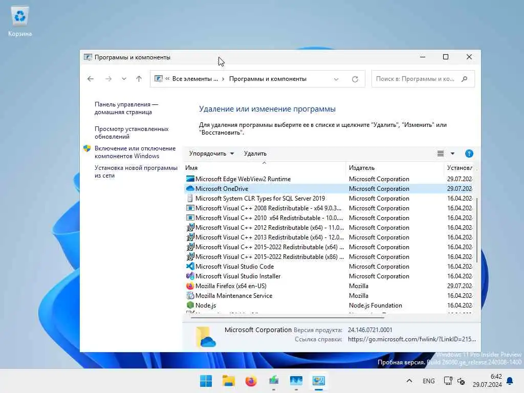Click the Node.js Foundation publisher cell
The width and height of the screenshot is (524, 393).
[x=375, y=305]
